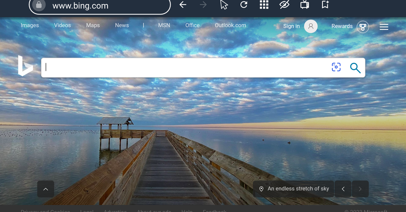Toggle the mouse cursor pointer mode
Screen dimensions: 406x212
coord(224,5)
